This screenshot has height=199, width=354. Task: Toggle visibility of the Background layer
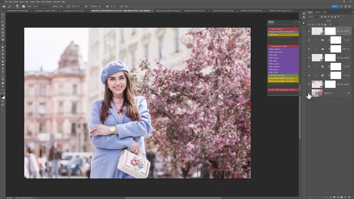click(309, 93)
